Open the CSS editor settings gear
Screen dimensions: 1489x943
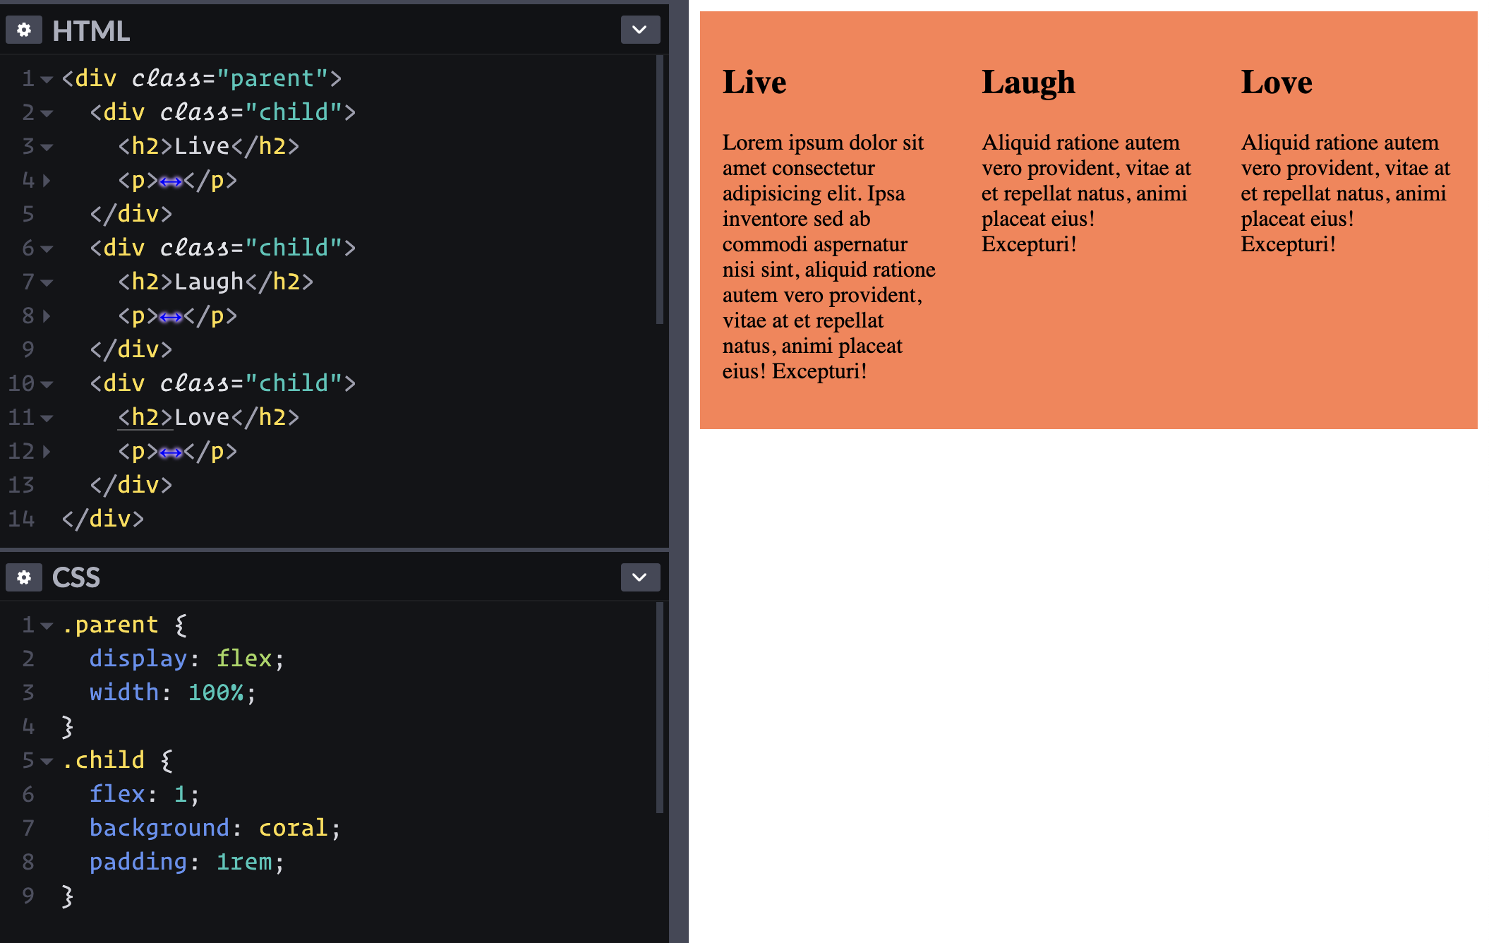pos(24,577)
